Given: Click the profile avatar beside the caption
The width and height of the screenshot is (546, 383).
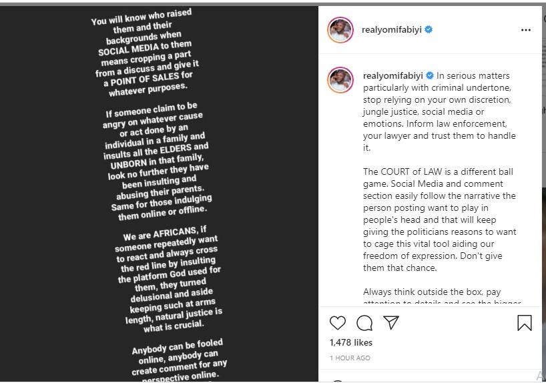Looking at the screenshot, I should 340,80.
